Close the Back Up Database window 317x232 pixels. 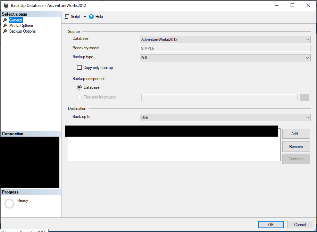[x=308, y=5]
